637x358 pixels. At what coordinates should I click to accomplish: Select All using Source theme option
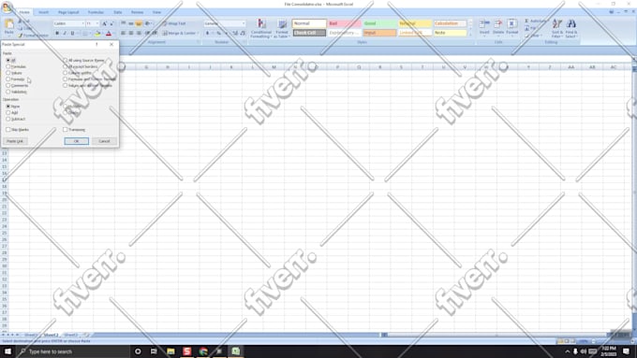coord(65,60)
